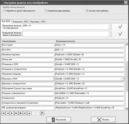
Task: Validate 1st population filter with checkmark
Action: click(120, 27)
